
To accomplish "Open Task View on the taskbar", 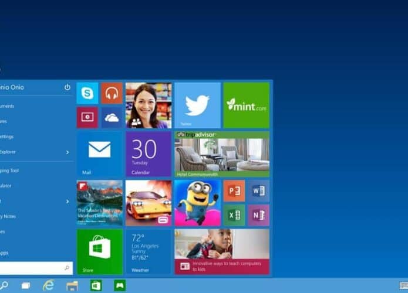I will 25,286.
